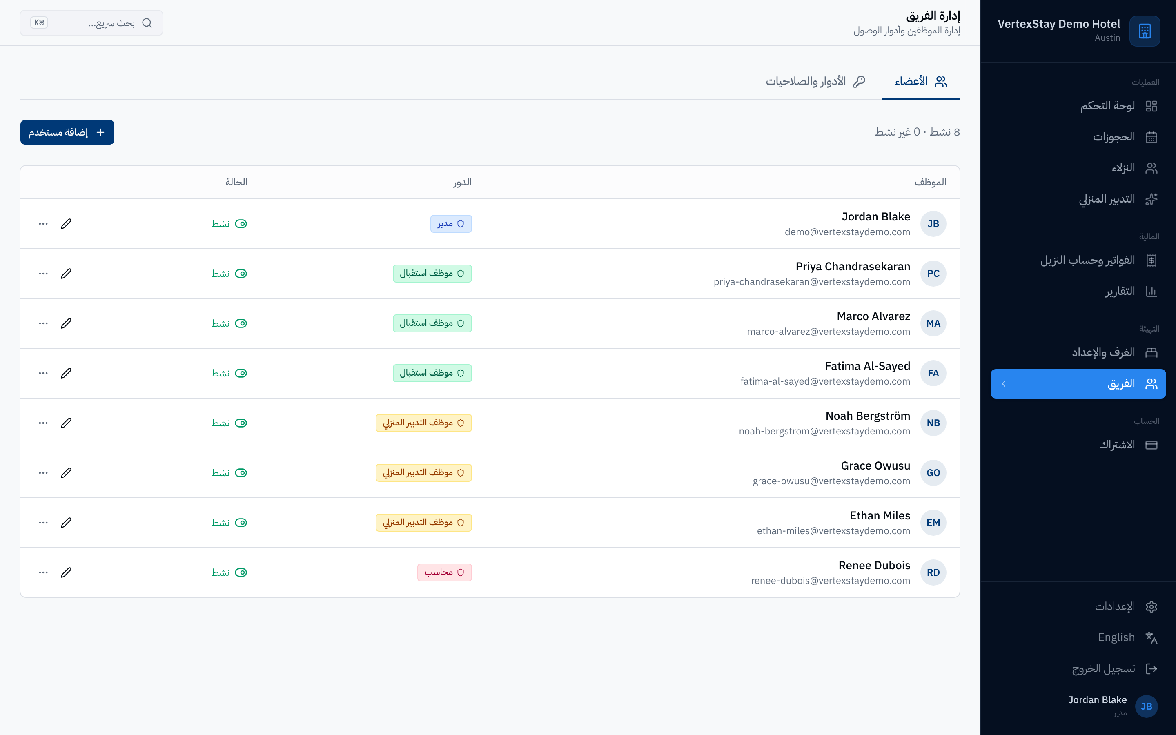The height and width of the screenshot is (735, 1176).
Task: Click the NB avatar for Noah Bergström
Action: (x=933, y=423)
